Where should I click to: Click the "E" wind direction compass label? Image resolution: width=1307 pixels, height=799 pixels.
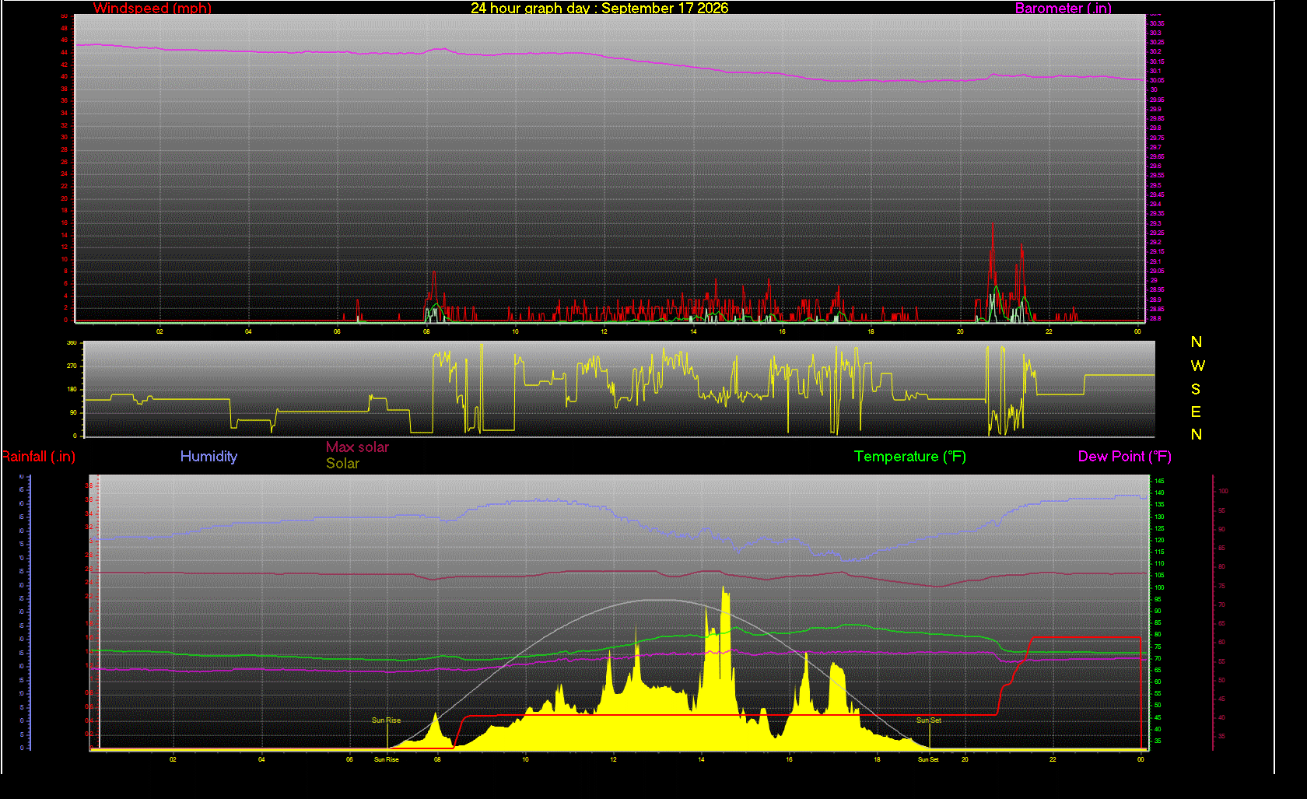pyautogui.click(x=1196, y=412)
